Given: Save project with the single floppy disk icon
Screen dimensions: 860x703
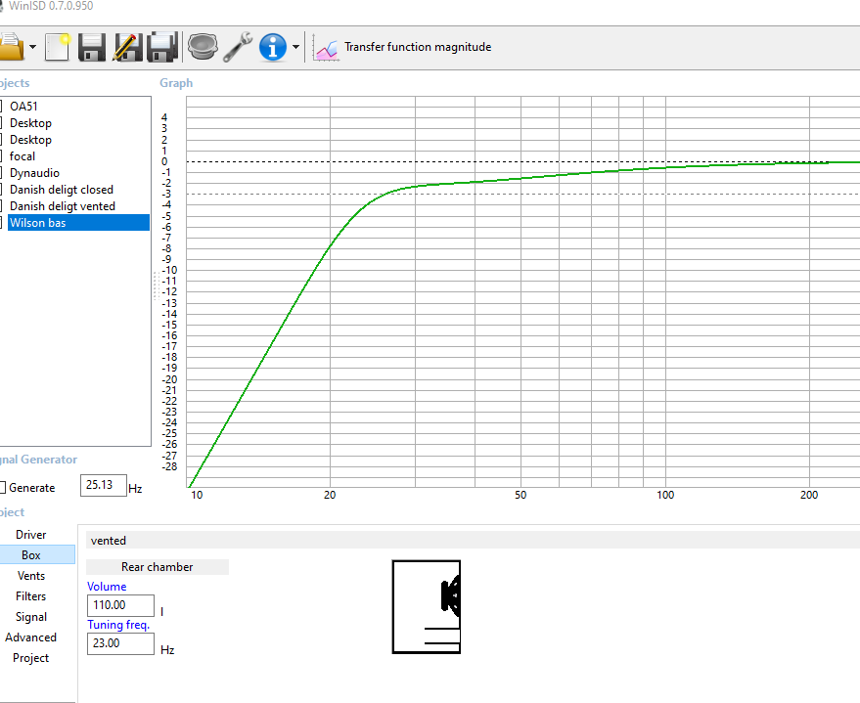Looking at the screenshot, I should pyautogui.click(x=92, y=47).
